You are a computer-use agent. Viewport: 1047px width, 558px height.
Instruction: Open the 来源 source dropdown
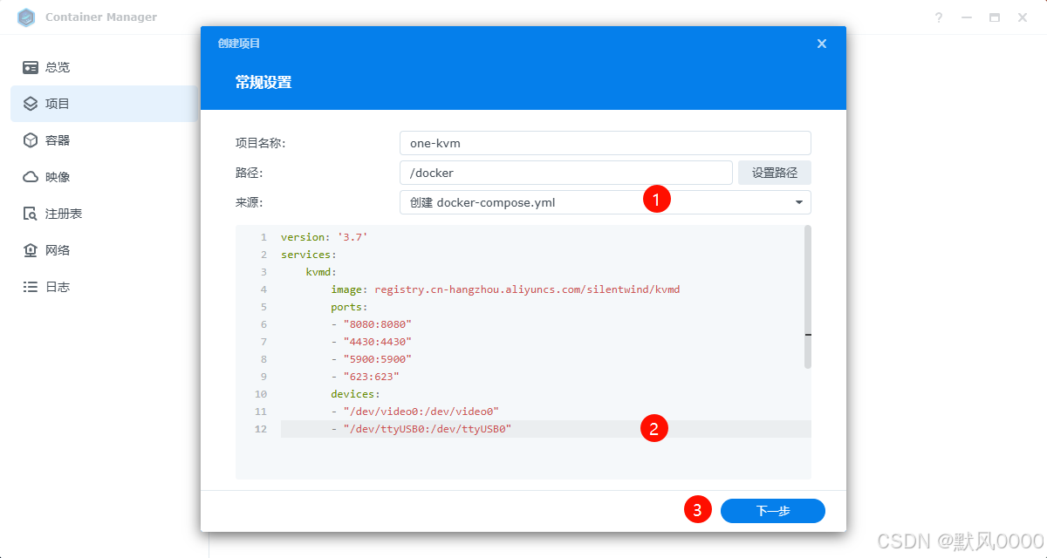(x=605, y=201)
